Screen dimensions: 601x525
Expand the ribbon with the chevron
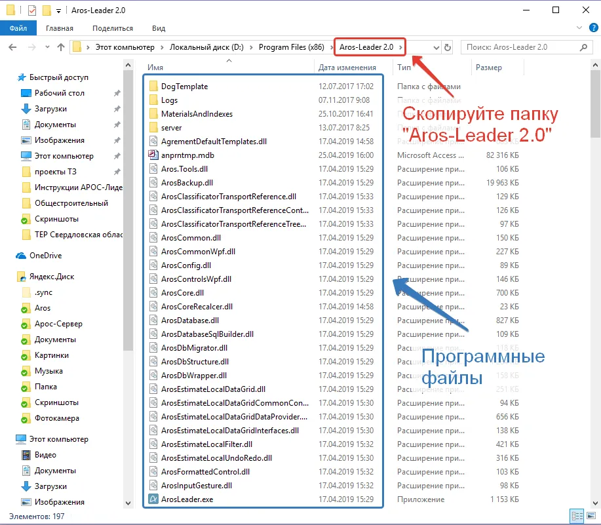tap(579, 28)
